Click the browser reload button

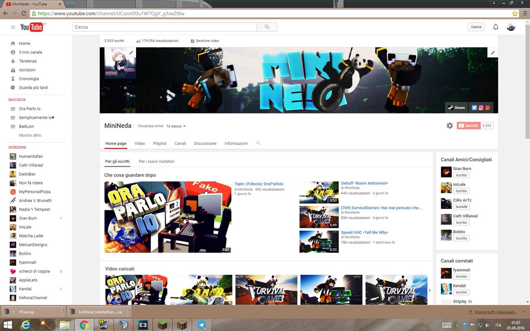point(25,13)
